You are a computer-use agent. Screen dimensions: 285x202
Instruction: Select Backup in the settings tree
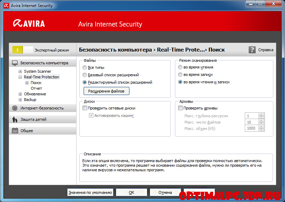pos(30,100)
